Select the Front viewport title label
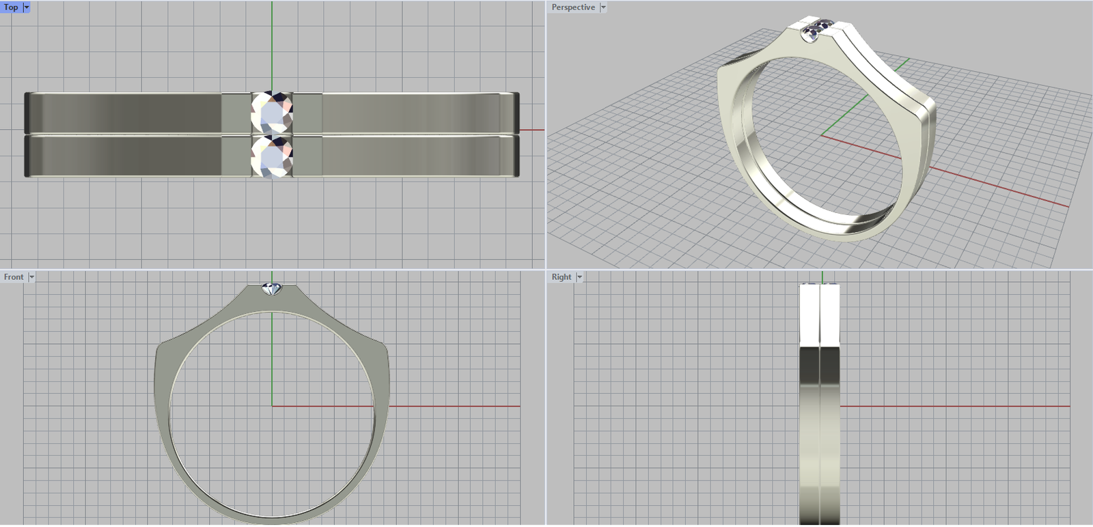This screenshot has width=1093, height=527. pyautogui.click(x=13, y=277)
